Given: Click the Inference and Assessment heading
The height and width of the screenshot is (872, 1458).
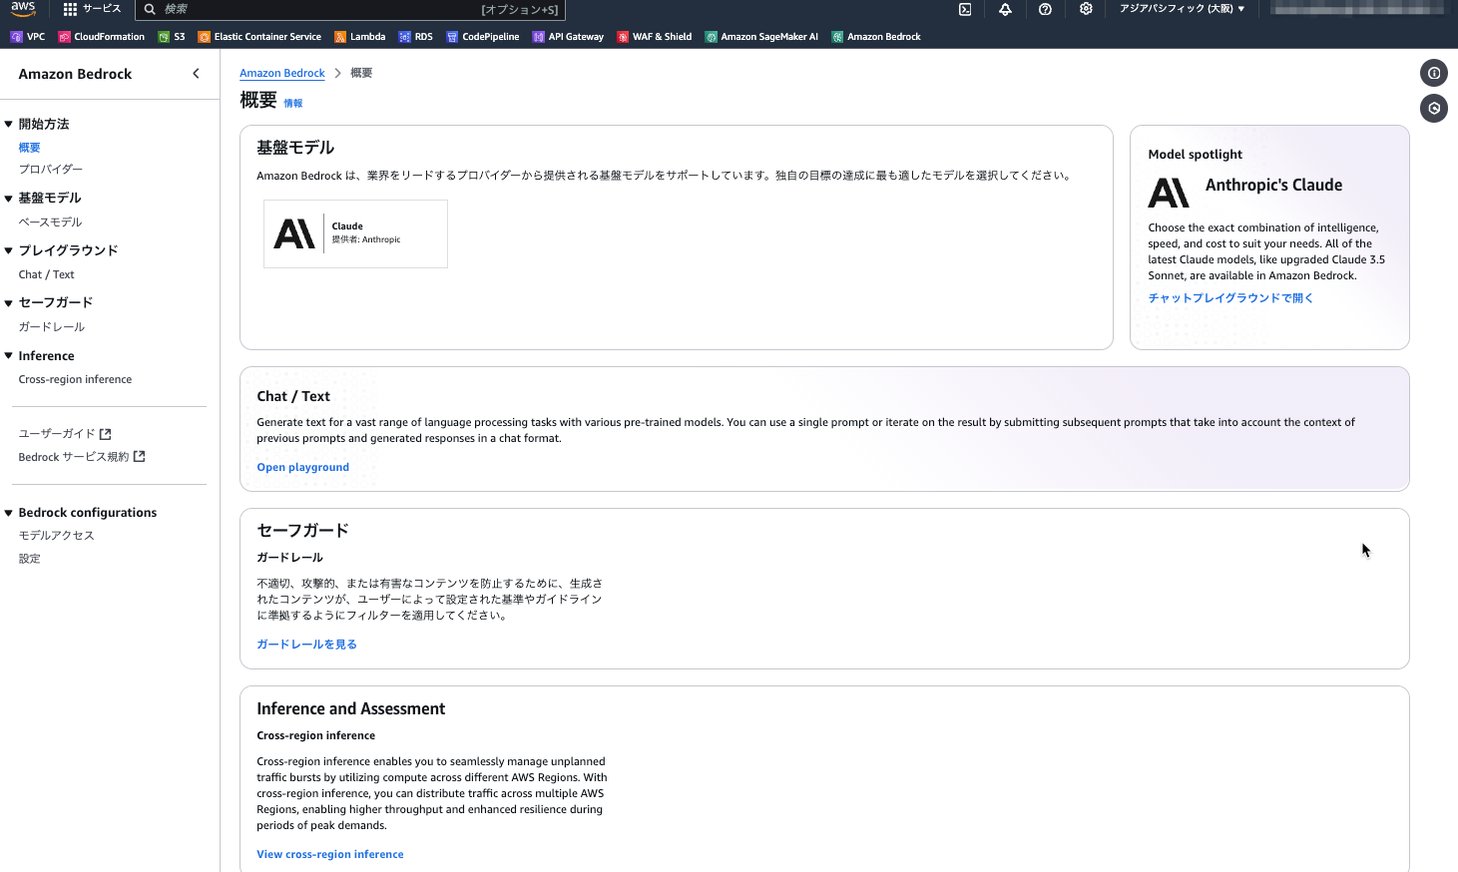Looking at the screenshot, I should [x=351, y=709].
